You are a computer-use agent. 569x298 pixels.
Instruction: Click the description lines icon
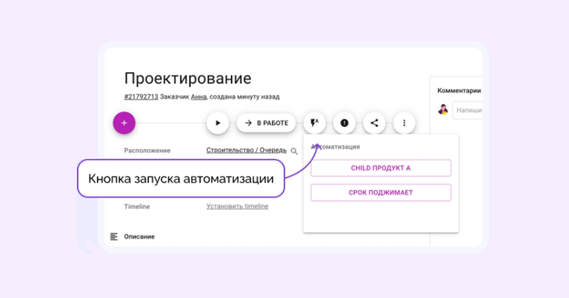(x=114, y=236)
